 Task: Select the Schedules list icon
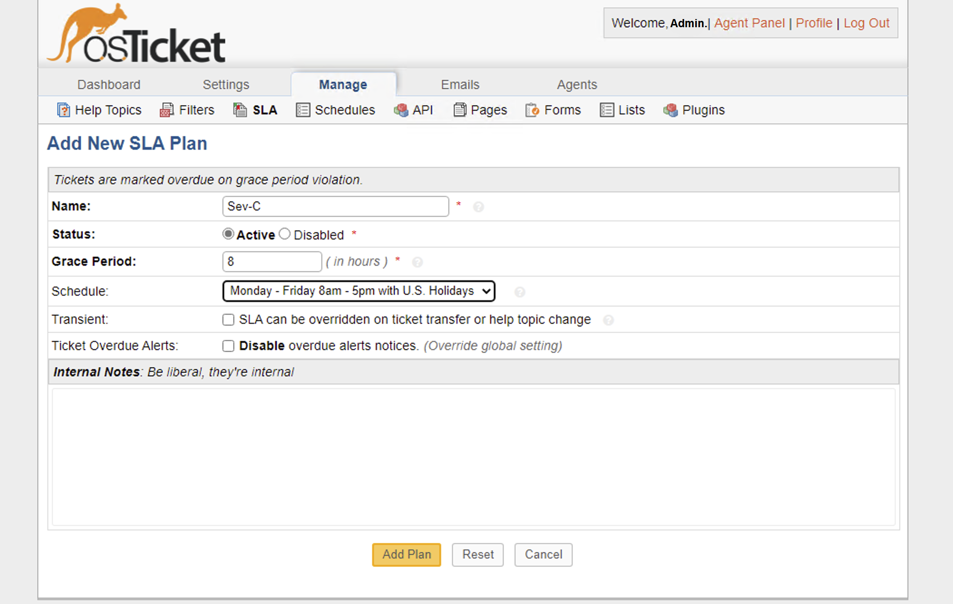click(x=303, y=110)
